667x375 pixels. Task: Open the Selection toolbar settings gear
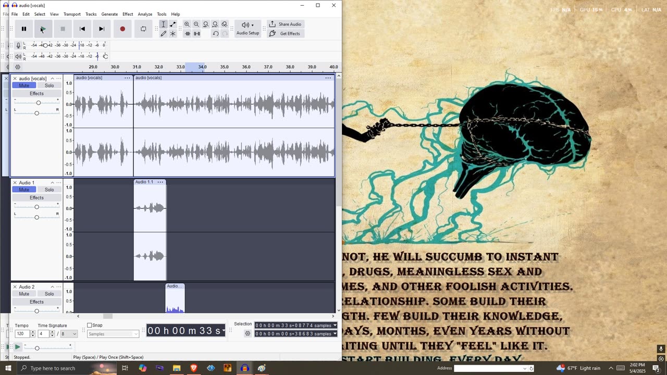pyautogui.click(x=248, y=333)
